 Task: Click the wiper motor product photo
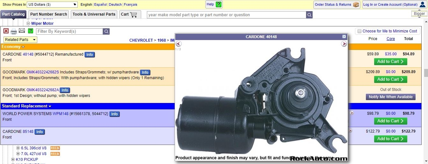[261, 102]
